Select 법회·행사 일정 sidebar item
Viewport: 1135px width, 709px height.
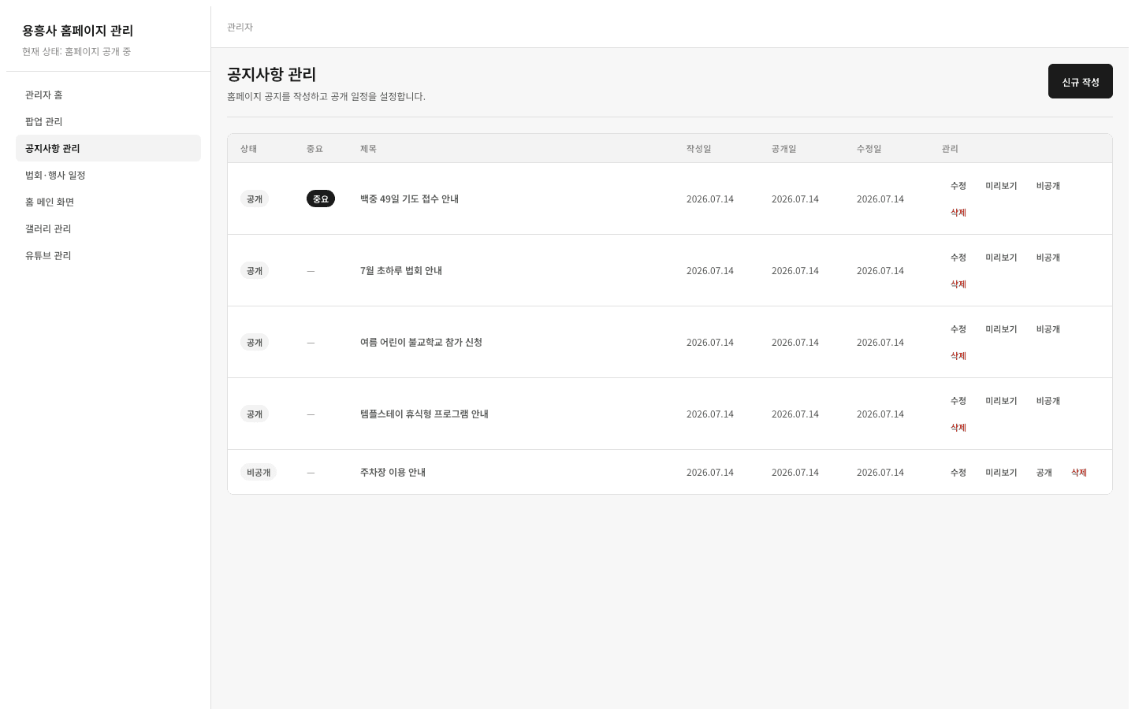coord(108,175)
